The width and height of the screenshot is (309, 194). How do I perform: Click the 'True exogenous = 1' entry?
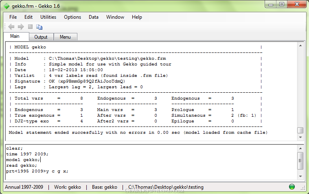(x=49, y=116)
